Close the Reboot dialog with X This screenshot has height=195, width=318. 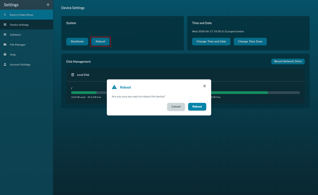pos(204,86)
